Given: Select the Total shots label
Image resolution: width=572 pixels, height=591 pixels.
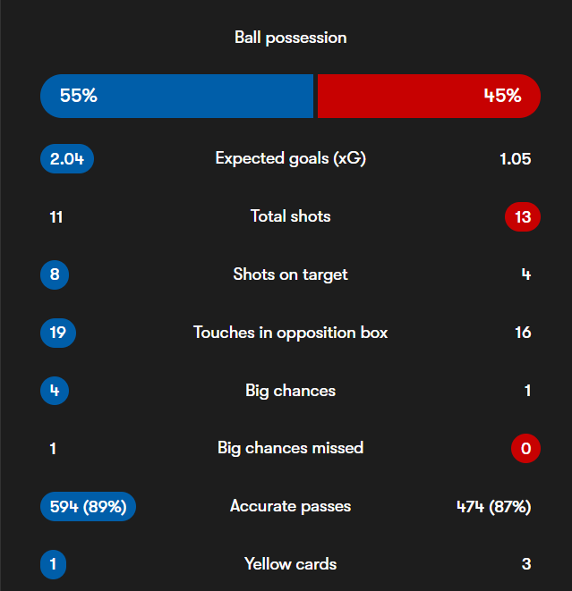Looking at the screenshot, I should point(291,216).
